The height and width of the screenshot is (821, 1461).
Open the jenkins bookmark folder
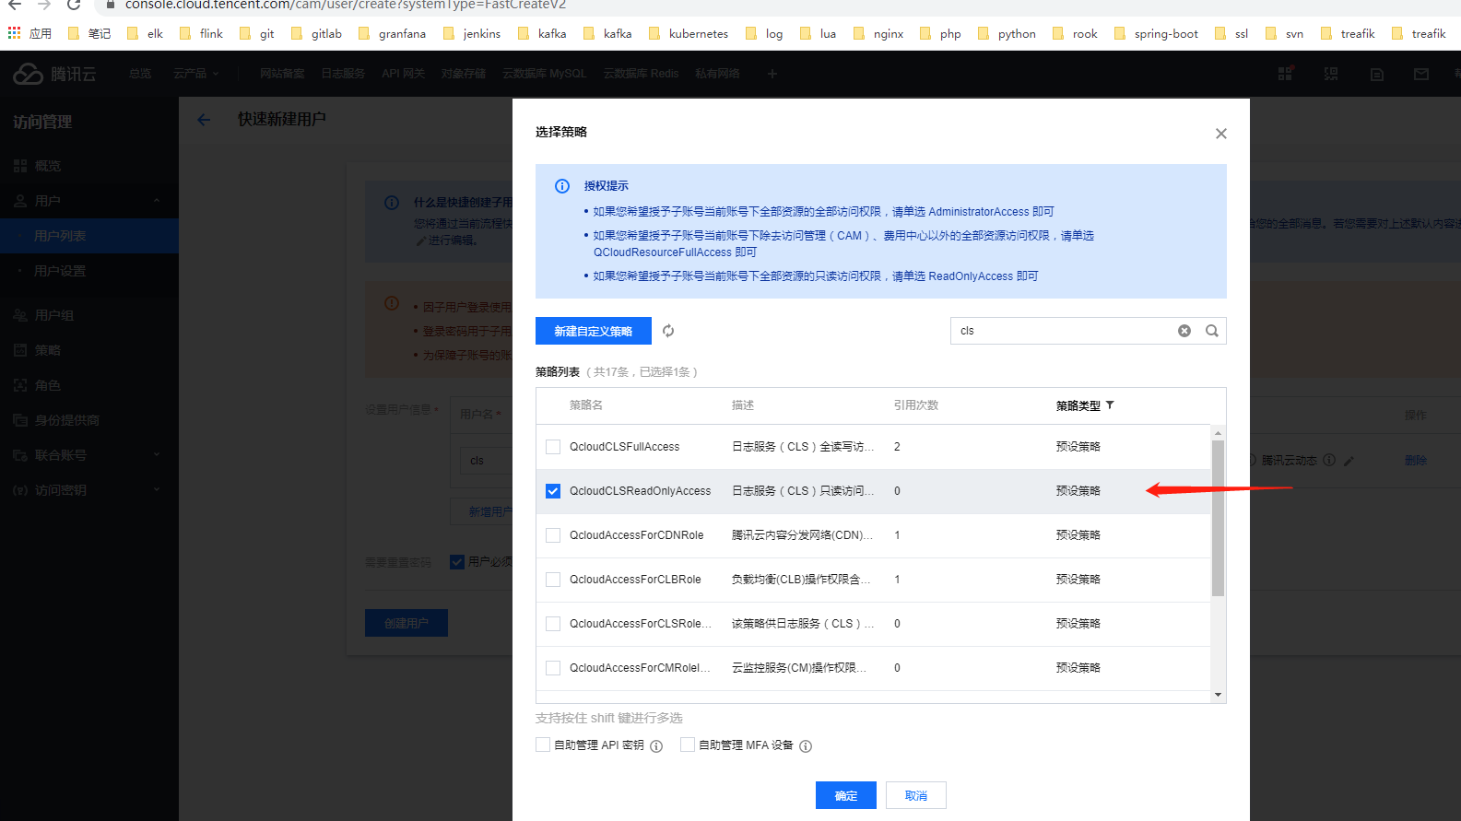point(471,33)
